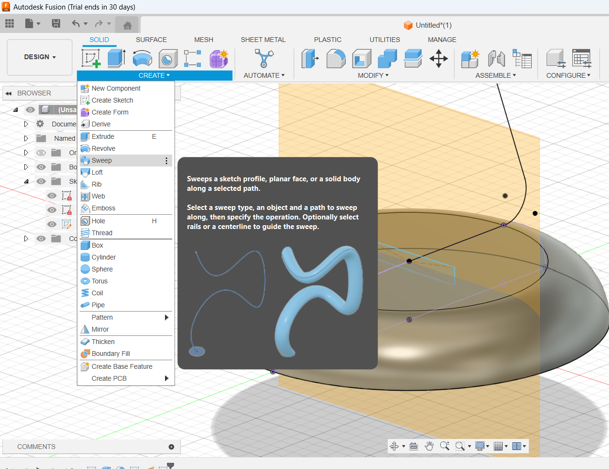609x469 pixels.
Task: Switch to the MESH tab
Action: coord(204,40)
